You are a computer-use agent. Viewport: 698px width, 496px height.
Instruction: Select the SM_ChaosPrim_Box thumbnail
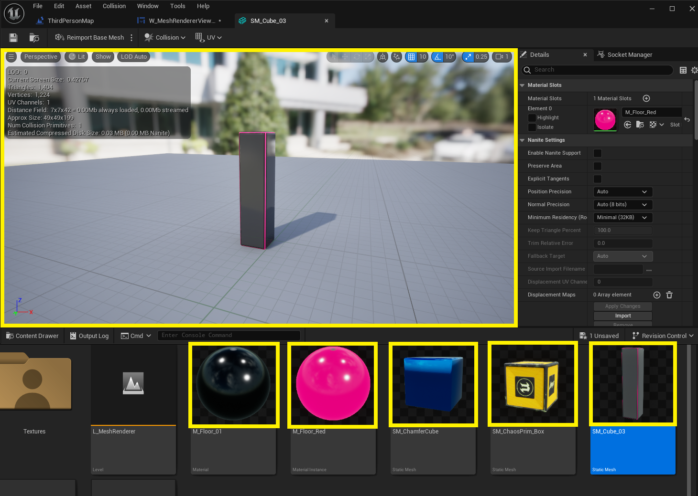click(x=533, y=384)
